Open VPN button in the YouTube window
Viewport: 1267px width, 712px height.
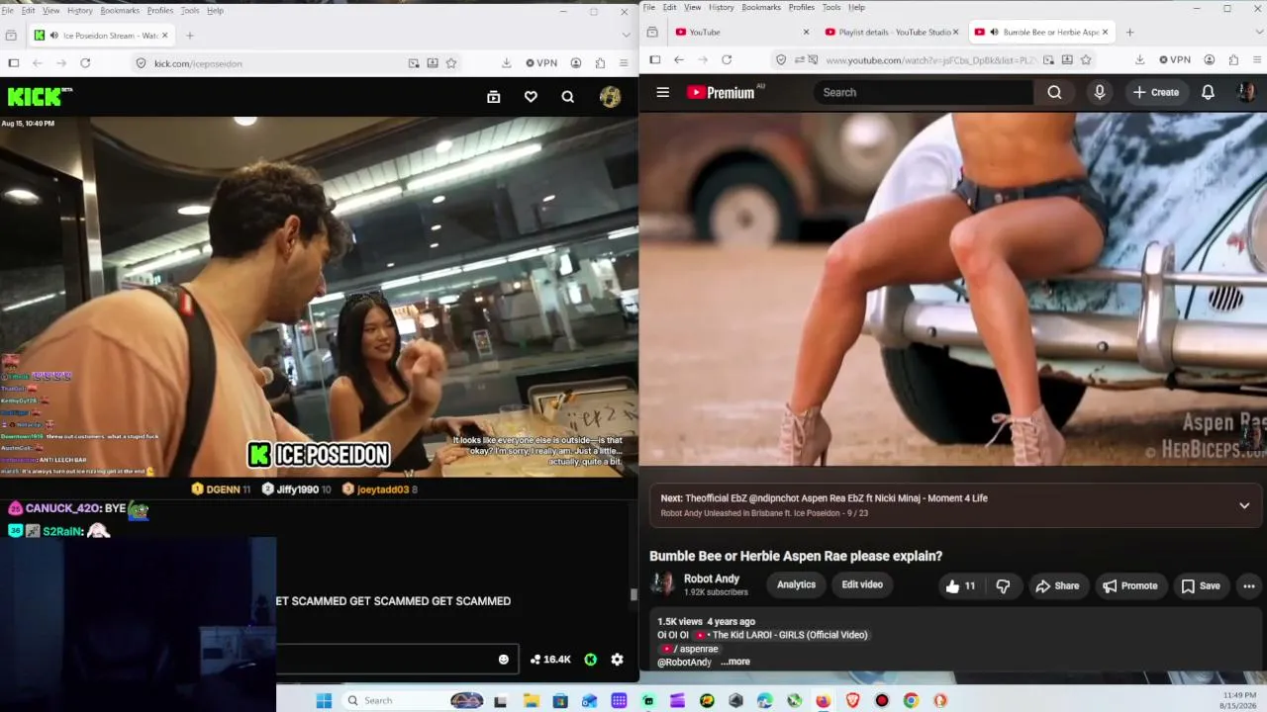coord(1175,59)
